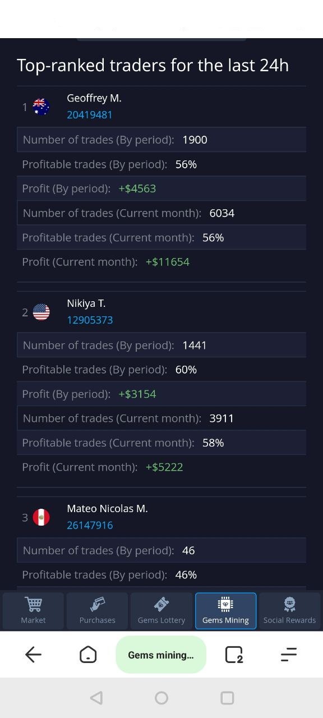
Task: Open the browser tab switcher showing 2
Action: [233, 655]
